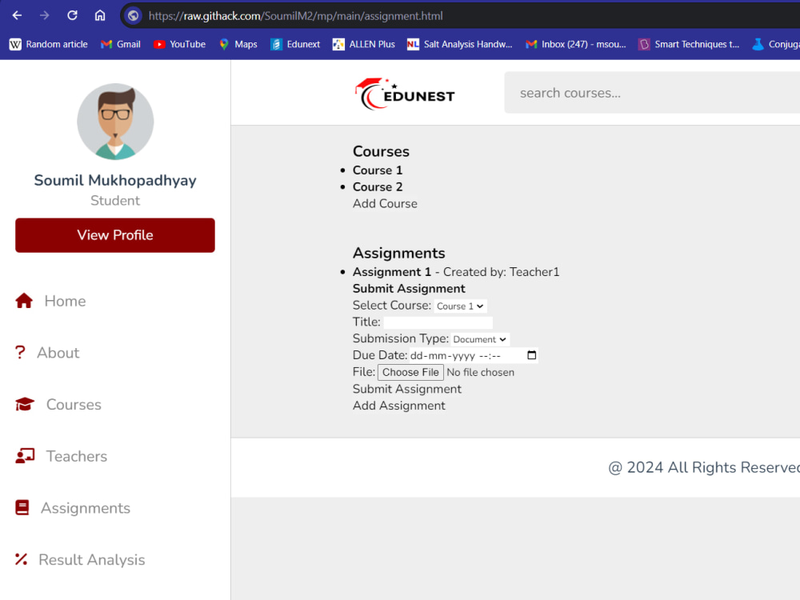Click the Soumil Mukhopadhyay name

point(115,181)
